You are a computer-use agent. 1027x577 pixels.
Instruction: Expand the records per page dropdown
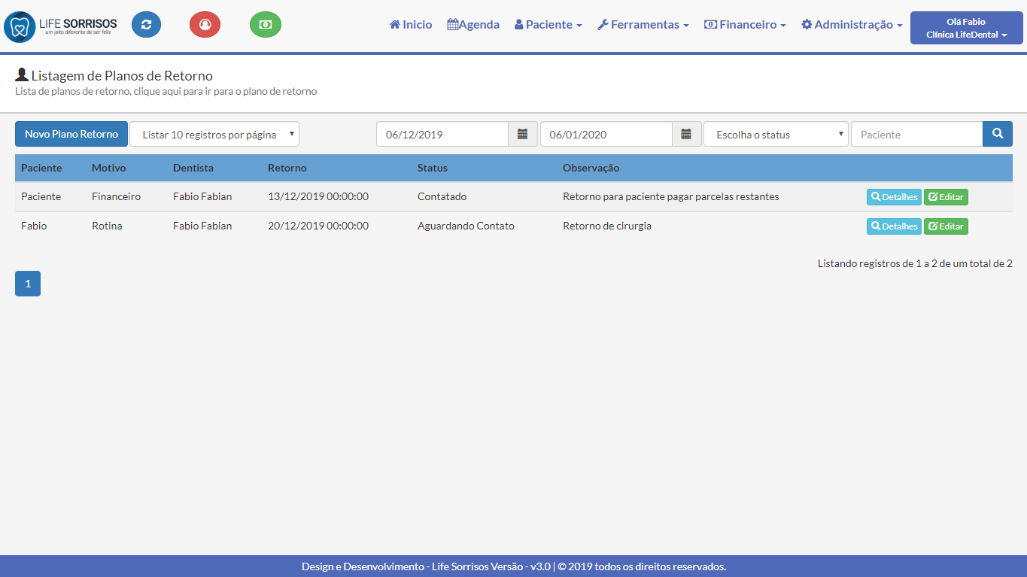pyautogui.click(x=214, y=135)
